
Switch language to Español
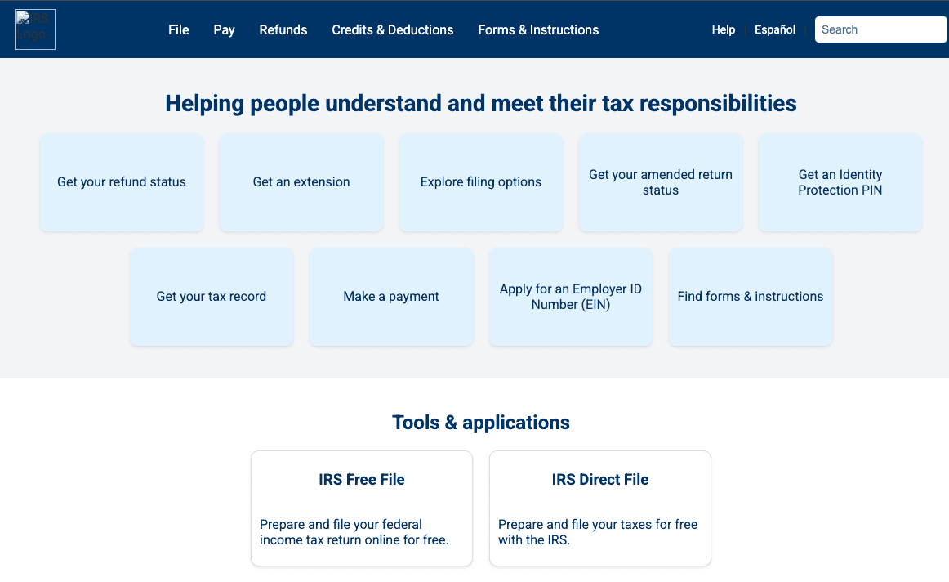[775, 29]
